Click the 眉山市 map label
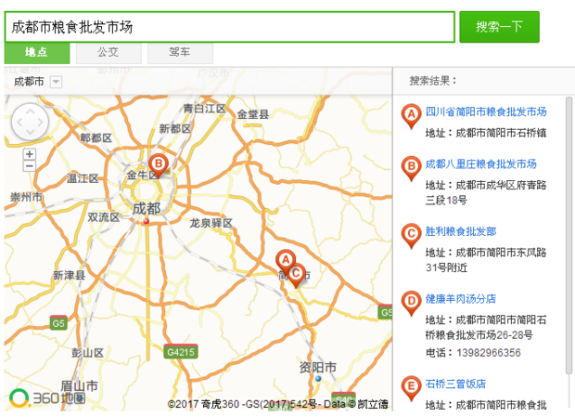 (x=79, y=385)
